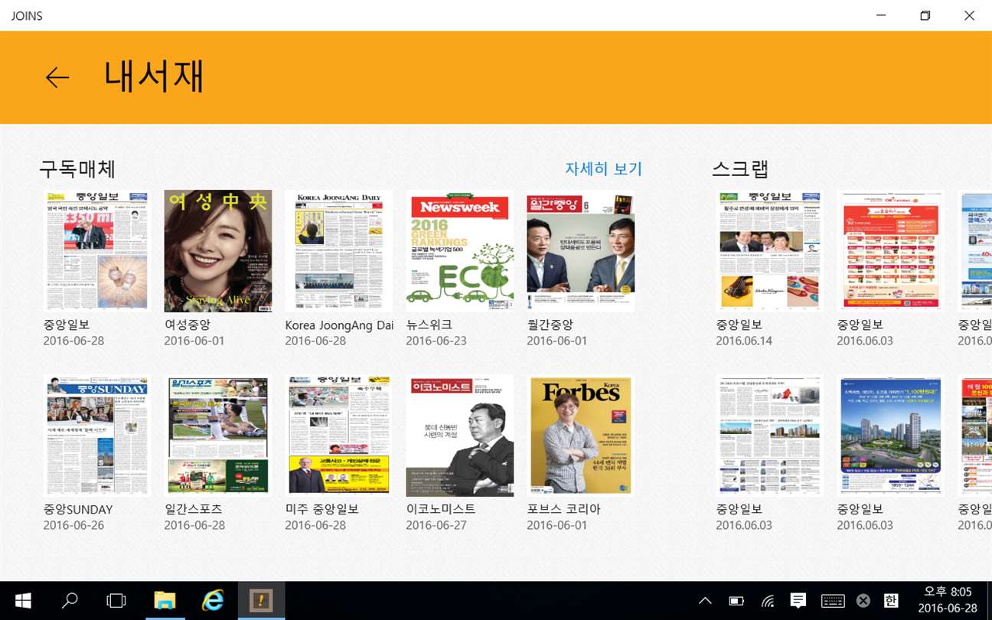The height and width of the screenshot is (620, 992).
Task: Restore down the JOINS window
Action: tap(925, 15)
